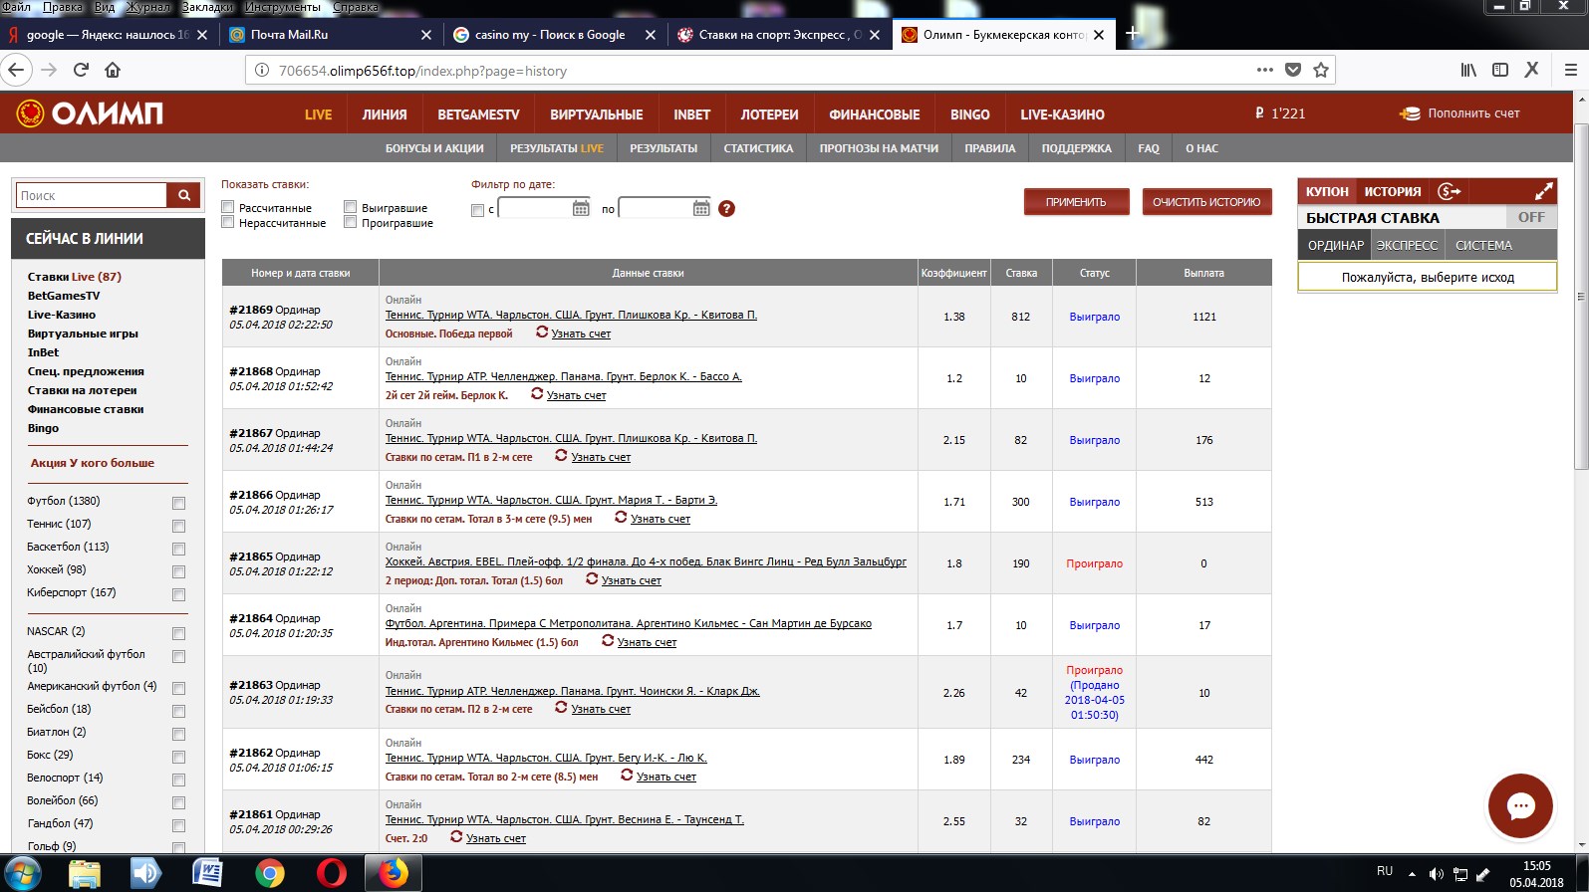The width and height of the screenshot is (1589, 892).
Task: Go back in browser history
Action: (x=16, y=70)
